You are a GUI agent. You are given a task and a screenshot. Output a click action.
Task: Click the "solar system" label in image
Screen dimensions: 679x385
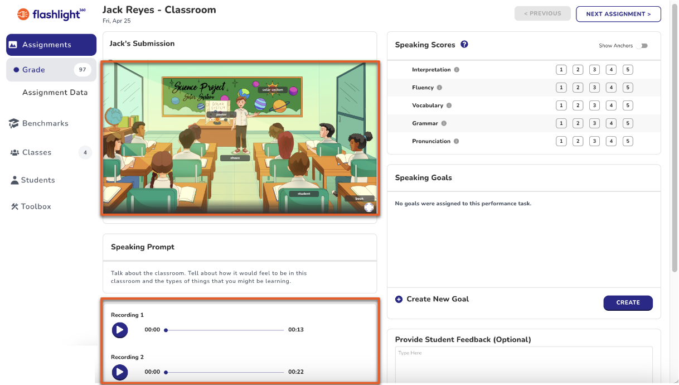click(272, 89)
